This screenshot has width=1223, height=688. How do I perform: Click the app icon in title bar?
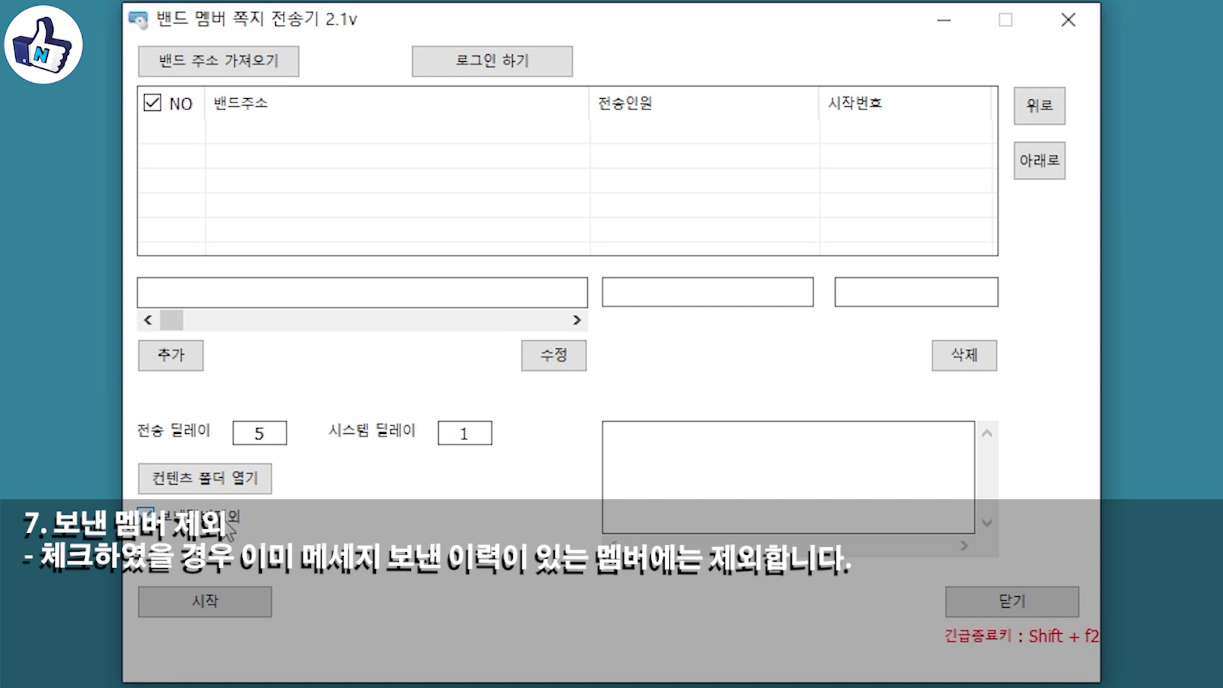(138, 20)
